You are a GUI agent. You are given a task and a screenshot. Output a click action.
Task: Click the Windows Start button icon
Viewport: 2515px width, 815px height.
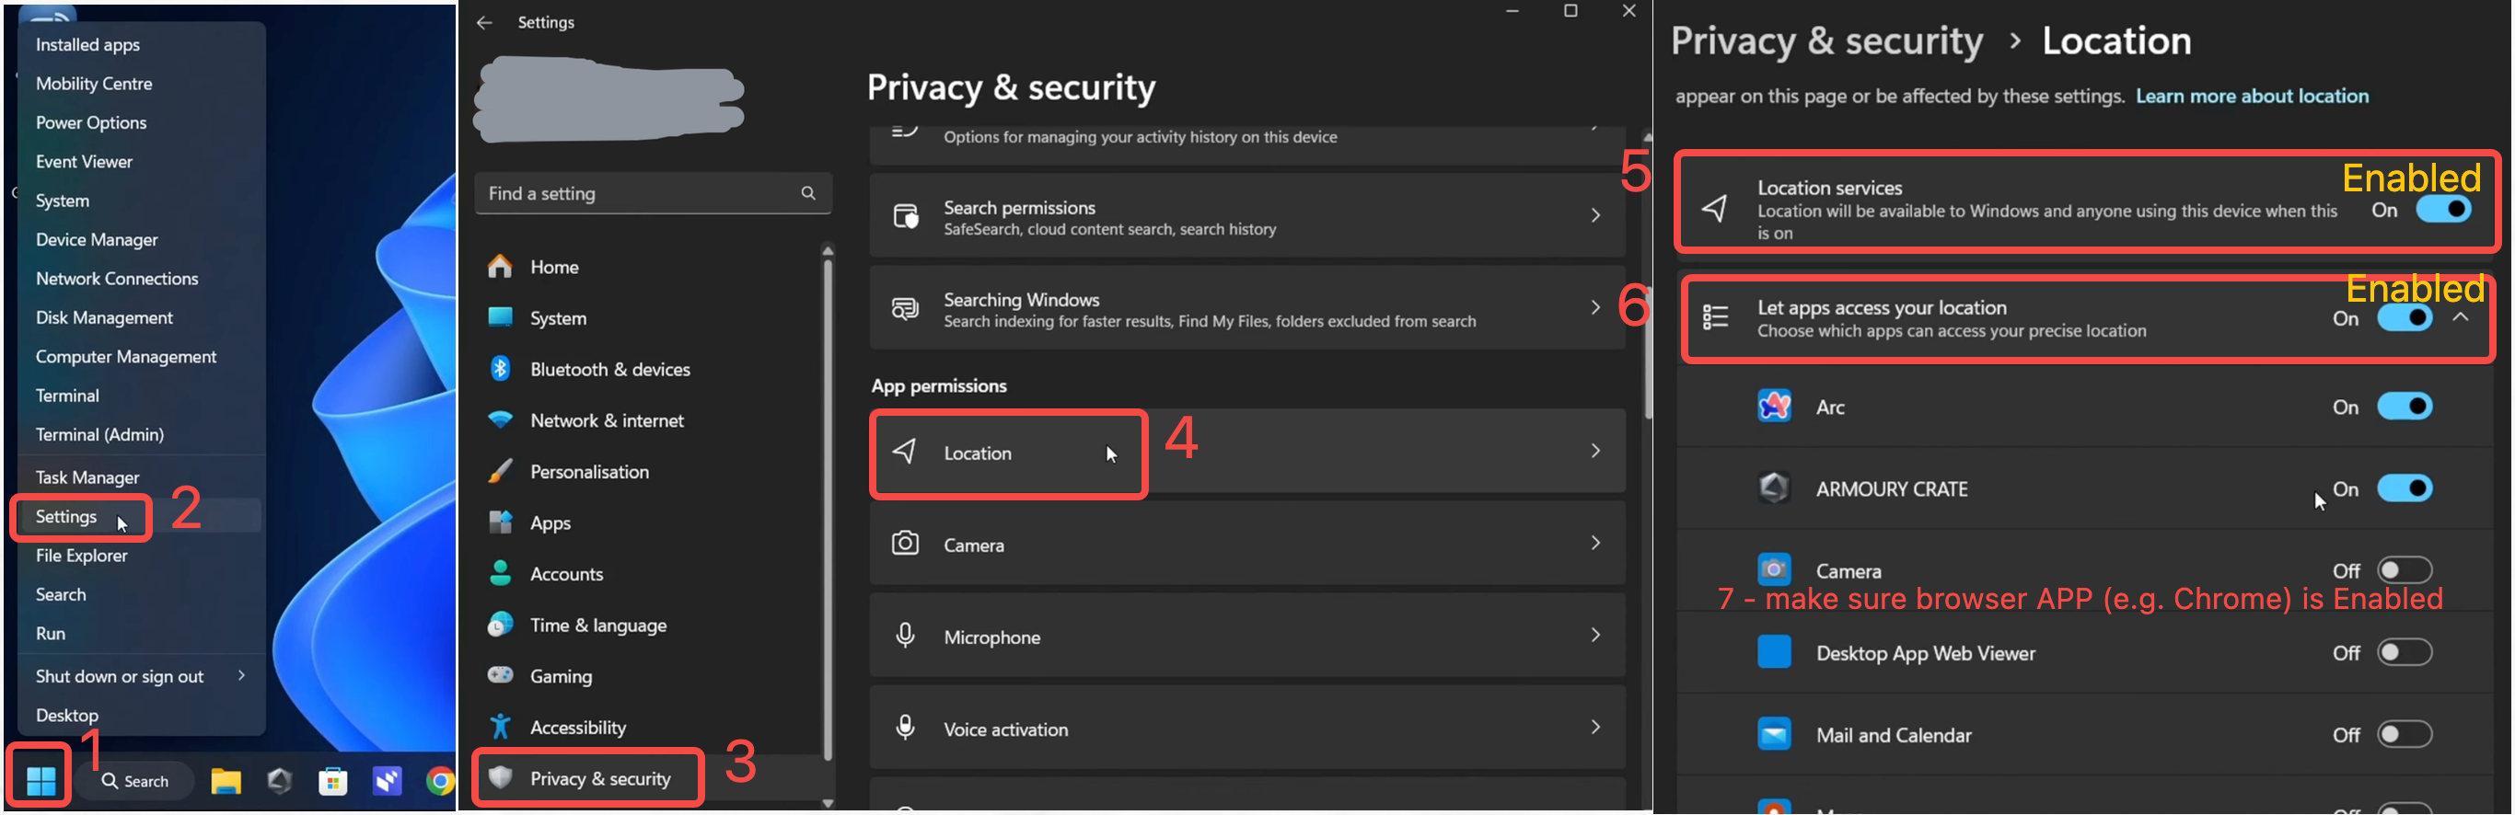[41, 780]
